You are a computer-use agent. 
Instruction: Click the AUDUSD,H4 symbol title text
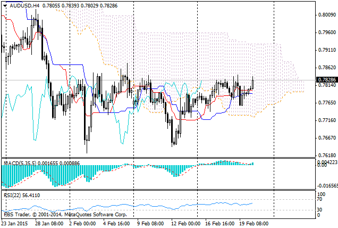click(24, 6)
